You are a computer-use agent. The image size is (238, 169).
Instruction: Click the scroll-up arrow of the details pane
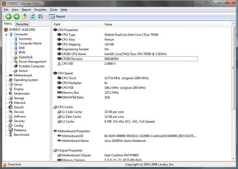(x=233, y=24)
